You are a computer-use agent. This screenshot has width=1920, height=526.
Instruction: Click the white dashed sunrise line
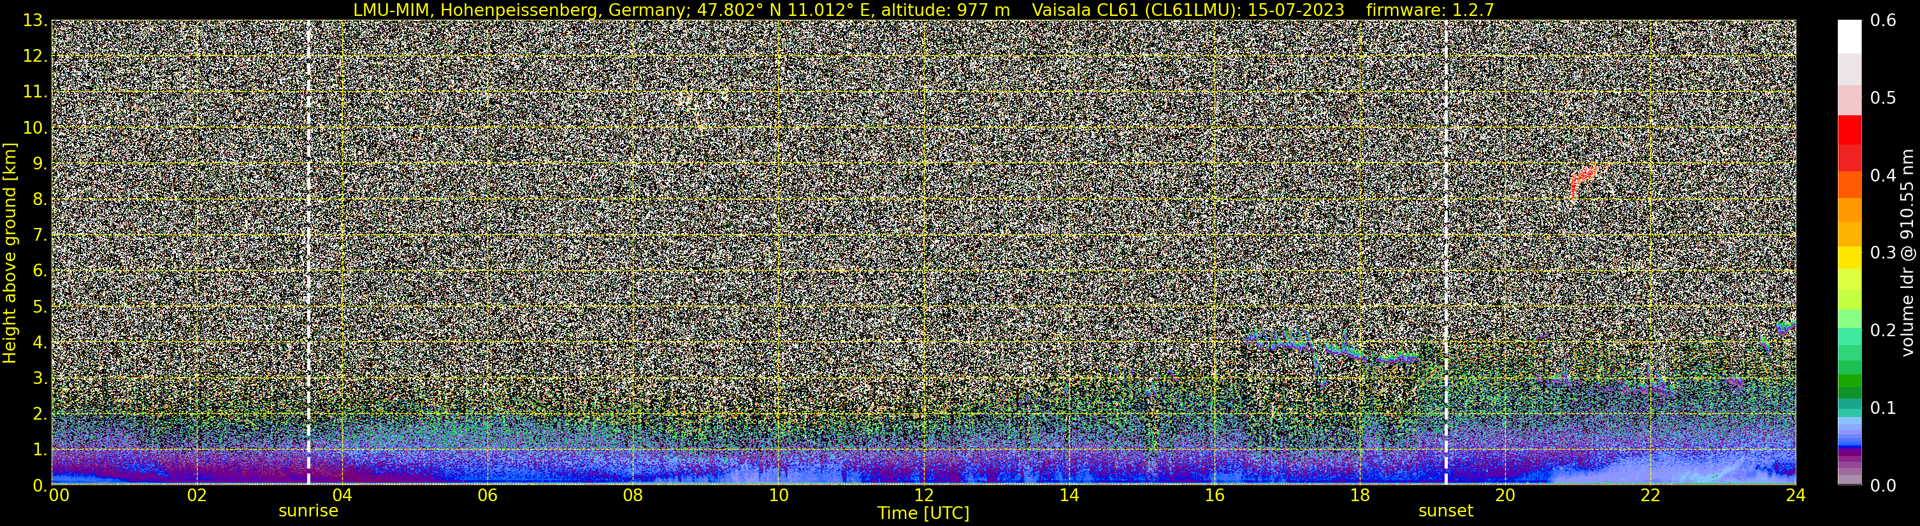[x=308, y=252]
